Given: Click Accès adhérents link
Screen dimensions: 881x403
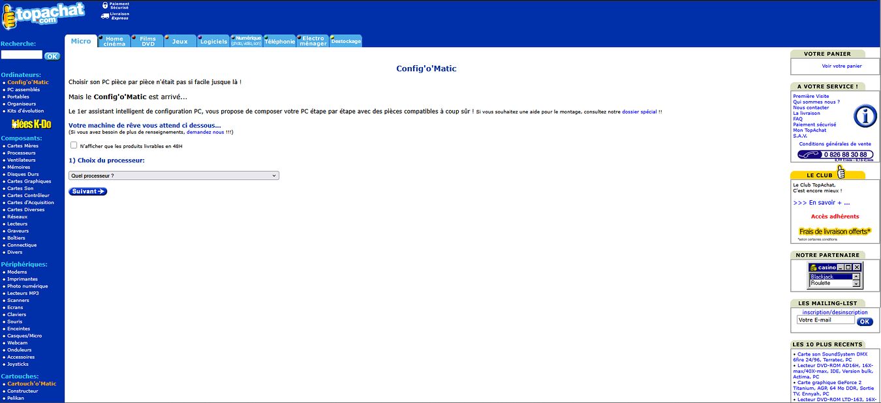Looking at the screenshot, I should tap(835, 216).
